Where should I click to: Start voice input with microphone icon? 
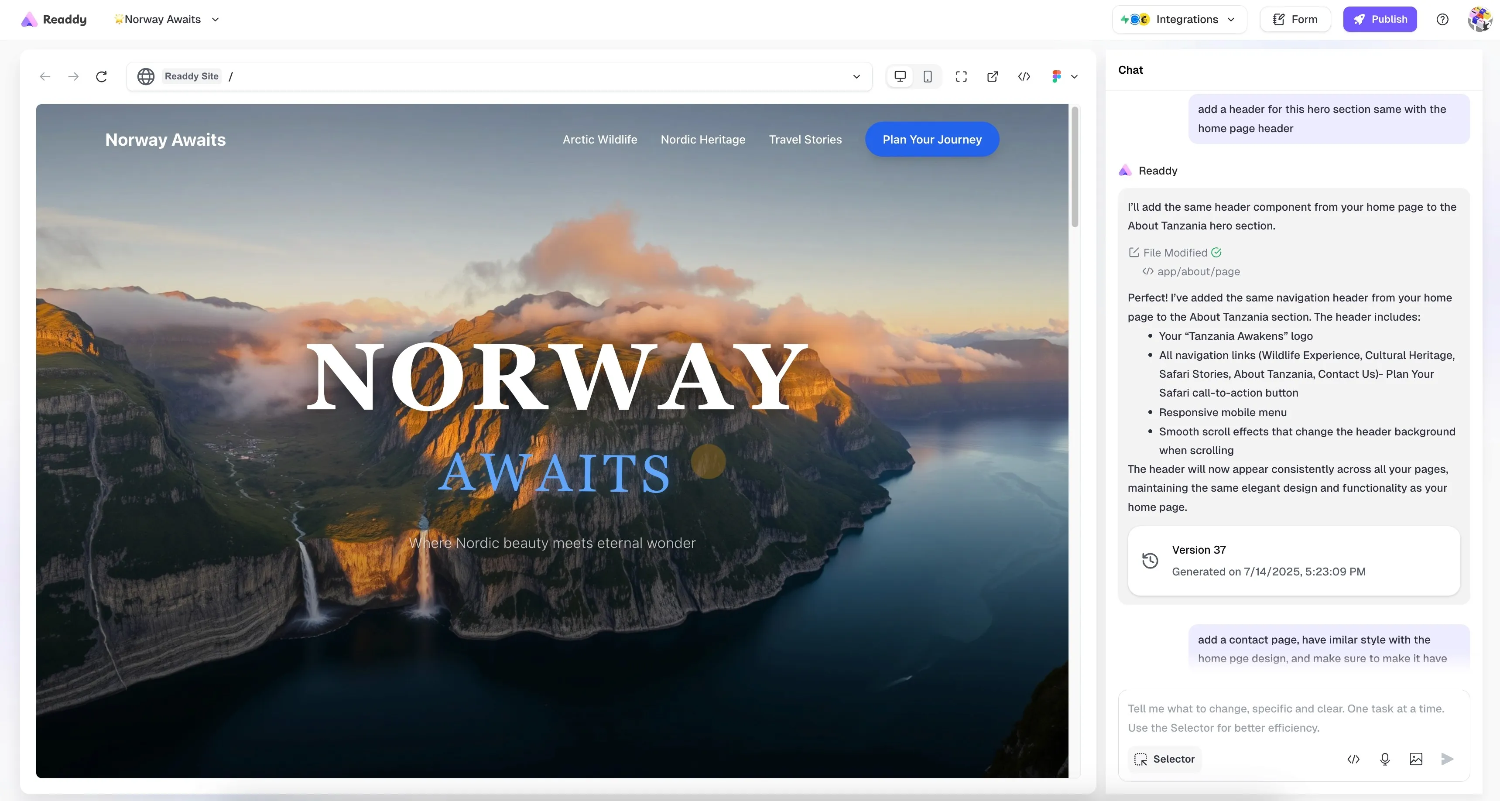coord(1385,759)
